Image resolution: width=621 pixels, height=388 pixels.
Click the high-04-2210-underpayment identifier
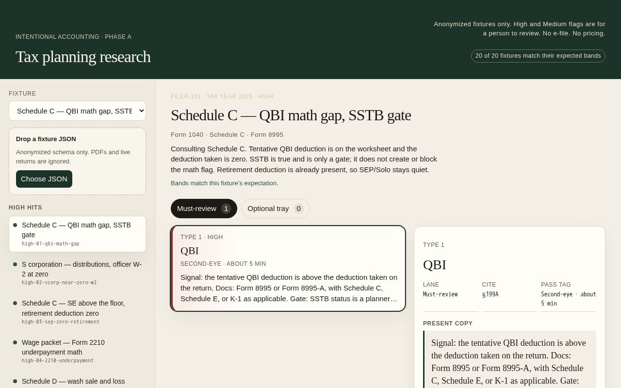click(58, 361)
